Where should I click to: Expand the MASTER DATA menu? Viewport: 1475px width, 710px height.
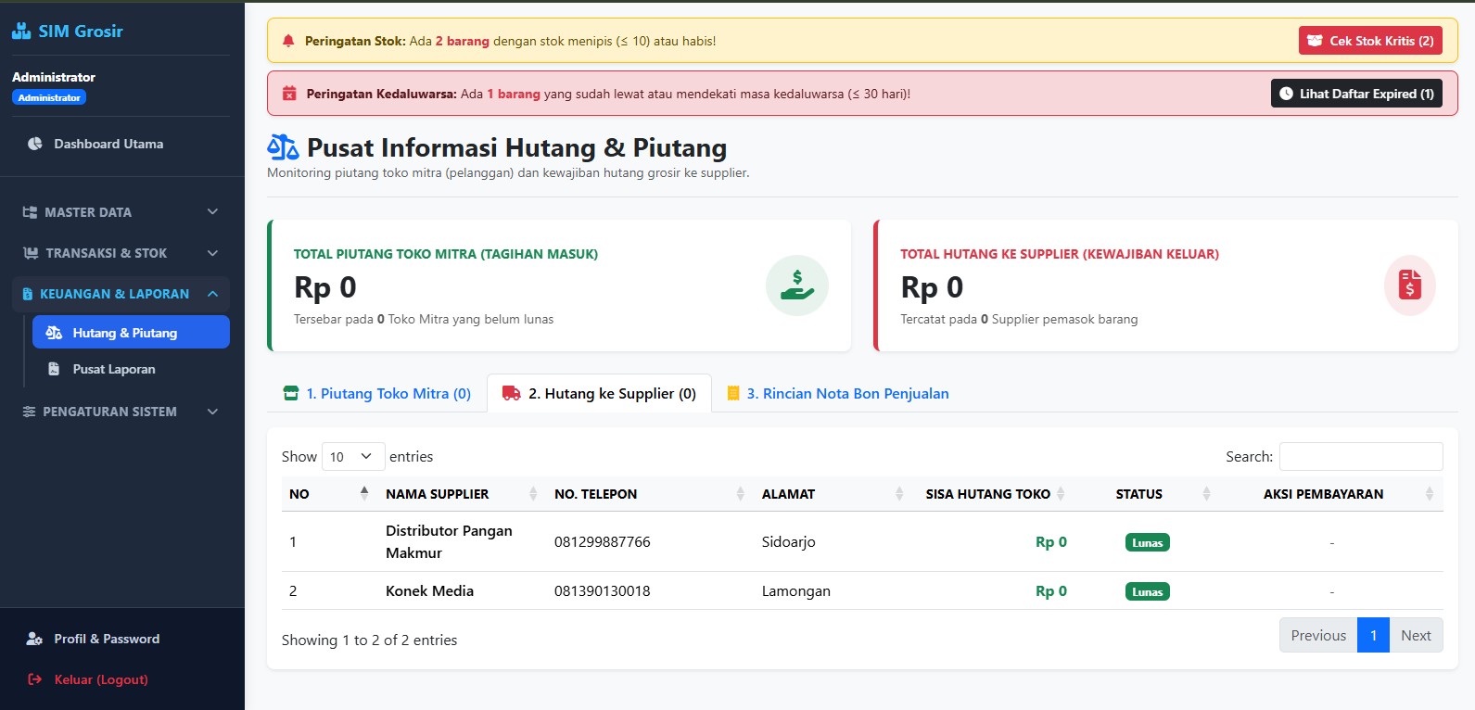tap(121, 212)
